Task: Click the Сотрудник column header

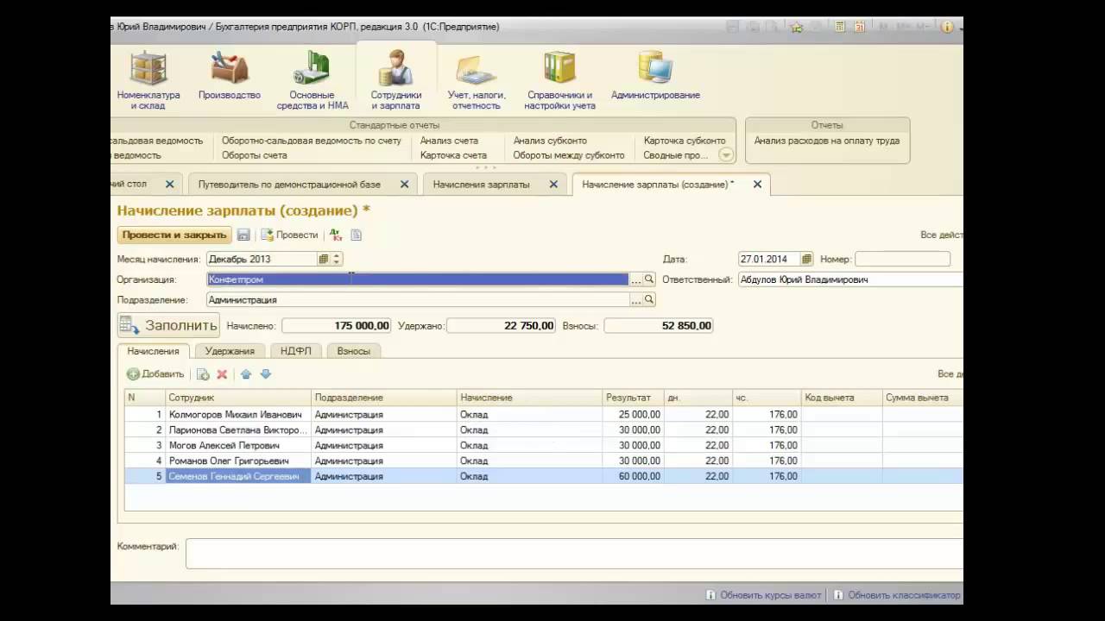Action: (238, 398)
